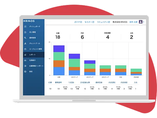This screenshot has height=118, width=157.
Task: Click the 3次ステップ chart axis label
Action: (x=105, y=77)
